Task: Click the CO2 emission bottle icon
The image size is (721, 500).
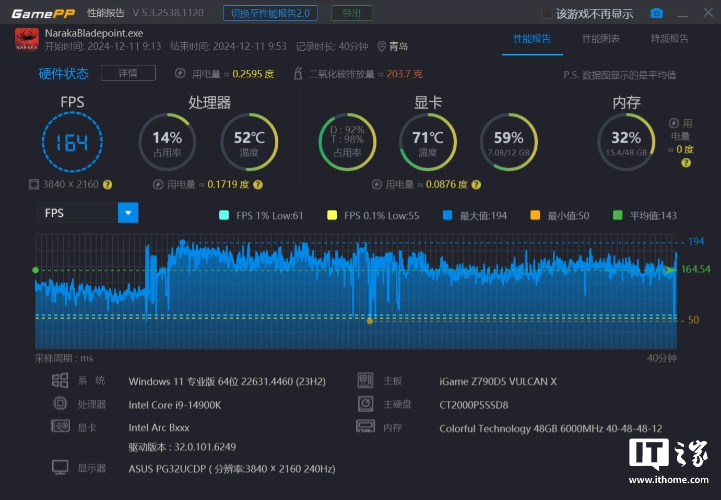Action: 298,74
